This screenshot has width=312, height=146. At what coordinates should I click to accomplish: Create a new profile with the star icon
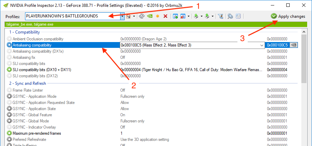click(x=158, y=16)
